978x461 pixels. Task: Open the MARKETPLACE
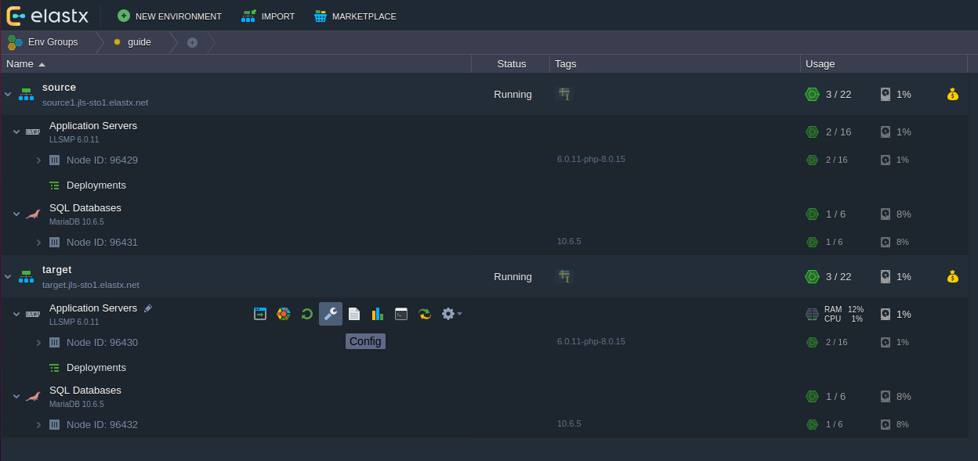coord(355,16)
